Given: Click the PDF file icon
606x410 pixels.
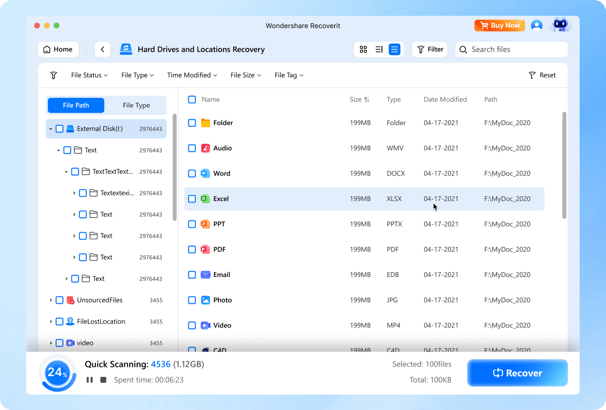Looking at the screenshot, I should pyautogui.click(x=206, y=249).
